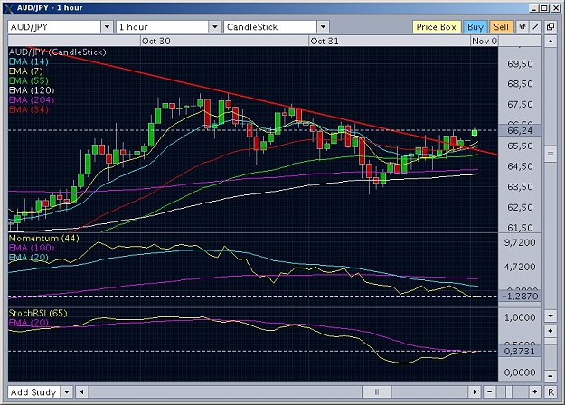
Task: Click the horizontal zoom out minus button
Action: coord(489,392)
